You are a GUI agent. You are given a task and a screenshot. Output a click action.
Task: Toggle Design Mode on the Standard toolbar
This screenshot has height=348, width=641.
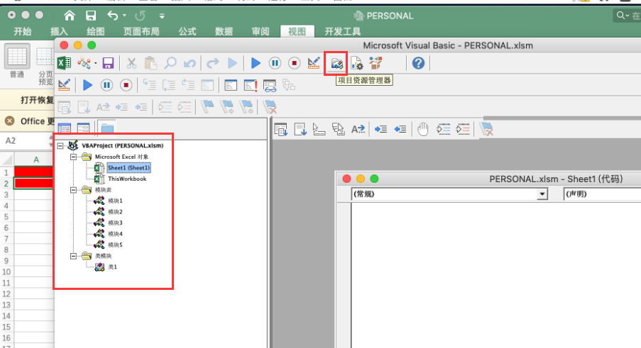click(x=314, y=63)
